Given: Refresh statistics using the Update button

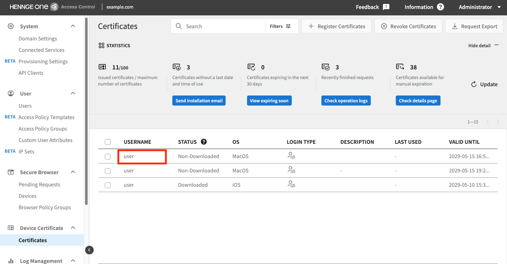Looking at the screenshot, I should (x=484, y=84).
